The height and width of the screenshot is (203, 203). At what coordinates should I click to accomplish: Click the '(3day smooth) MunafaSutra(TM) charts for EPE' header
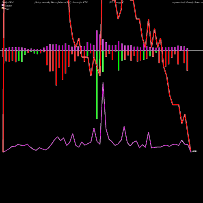(x=61, y=2)
